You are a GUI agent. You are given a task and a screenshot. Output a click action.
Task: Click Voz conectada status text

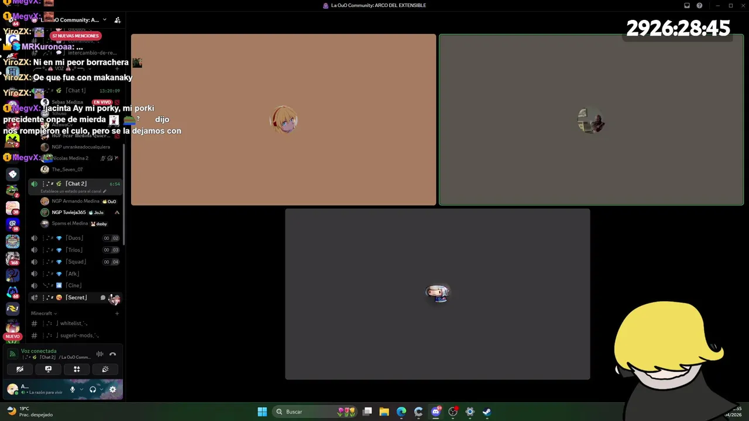[39, 351]
